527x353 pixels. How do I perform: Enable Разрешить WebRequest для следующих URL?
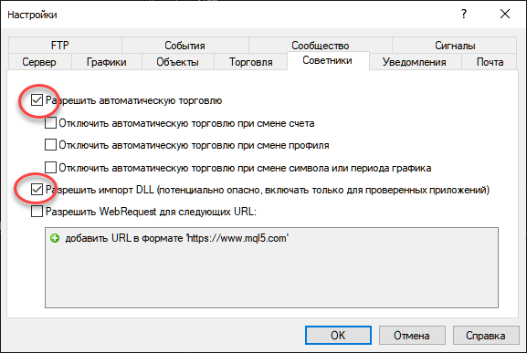coord(37,212)
